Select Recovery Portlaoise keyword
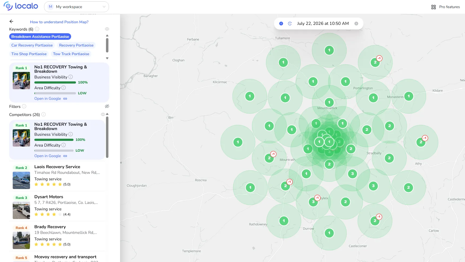Screen dimensions: 465x262 pyautogui.click(x=76, y=45)
